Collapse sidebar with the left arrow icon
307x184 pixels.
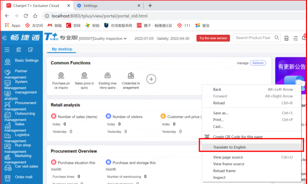click(x=5, y=38)
